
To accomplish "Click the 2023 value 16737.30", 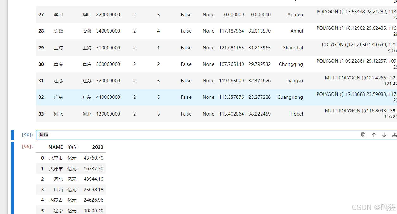I will coord(93,169).
